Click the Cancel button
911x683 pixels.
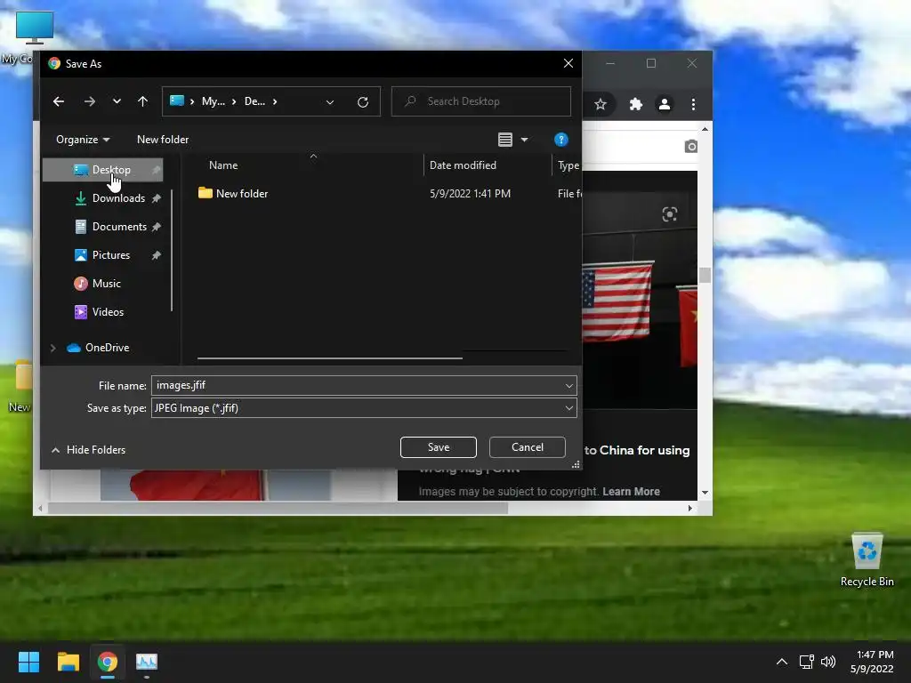tap(527, 447)
